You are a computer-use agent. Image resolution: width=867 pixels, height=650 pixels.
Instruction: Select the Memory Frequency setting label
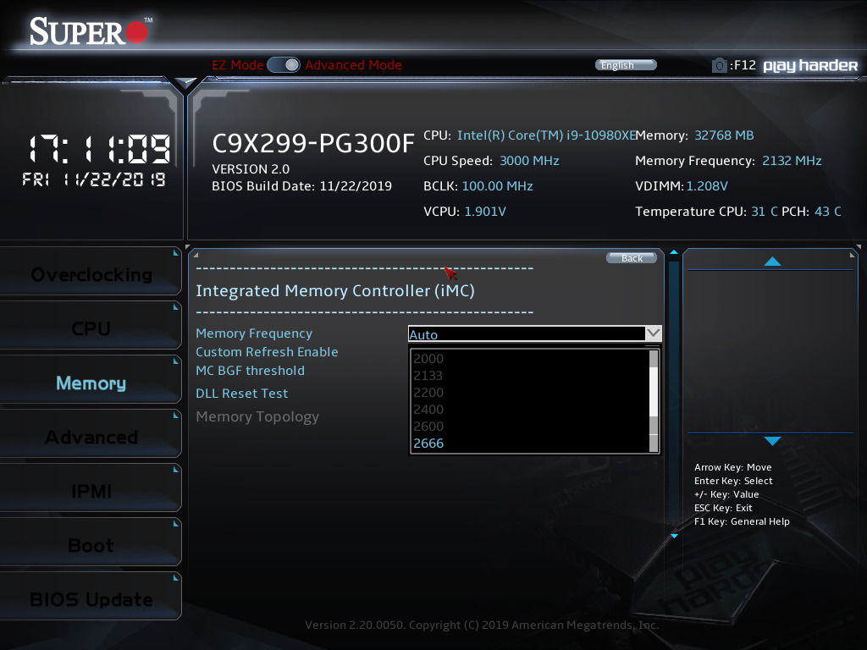pyautogui.click(x=254, y=333)
